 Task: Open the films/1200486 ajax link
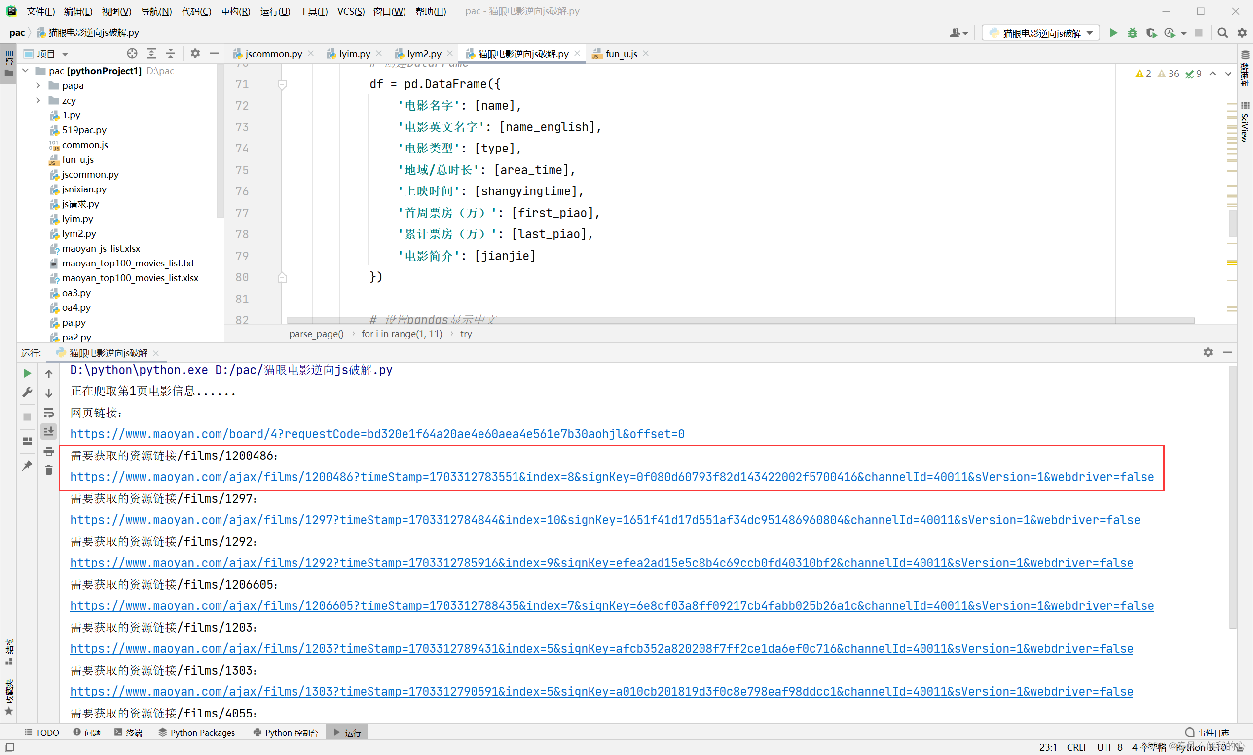coord(612,477)
